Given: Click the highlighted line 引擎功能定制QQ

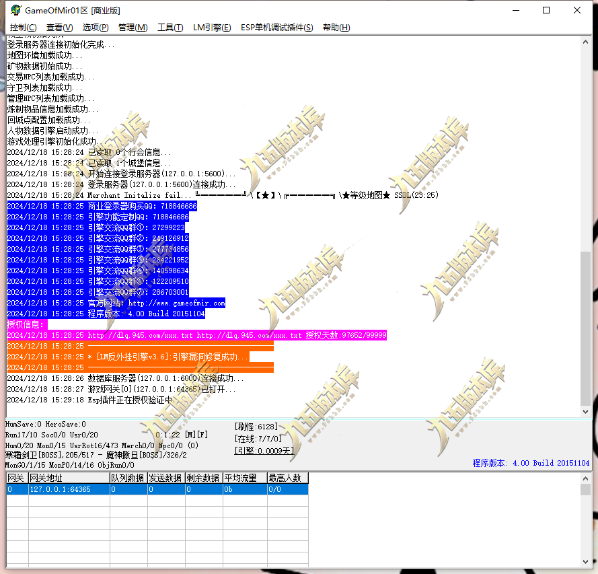Looking at the screenshot, I should [x=98, y=217].
